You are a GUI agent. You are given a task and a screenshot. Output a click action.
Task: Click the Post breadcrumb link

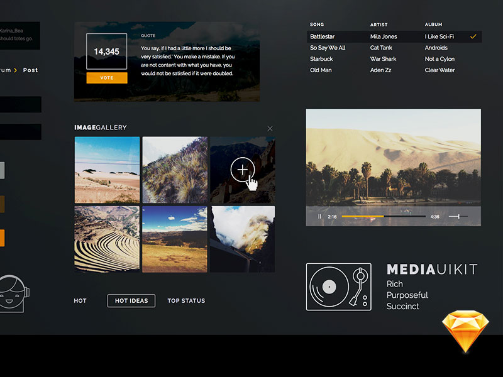click(x=31, y=70)
